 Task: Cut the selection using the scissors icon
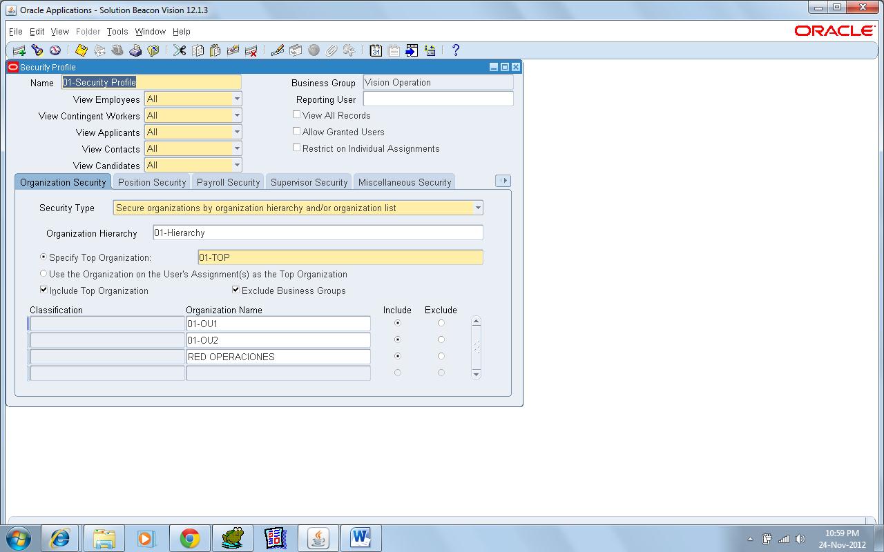click(178, 50)
